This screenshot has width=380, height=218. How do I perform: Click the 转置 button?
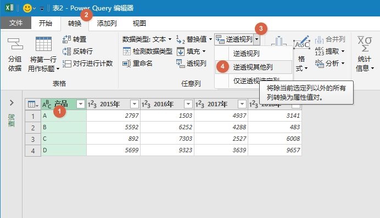click(x=74, y=39)
